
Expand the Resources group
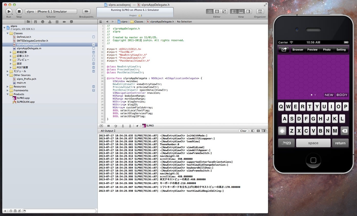[x=7, y=87]
